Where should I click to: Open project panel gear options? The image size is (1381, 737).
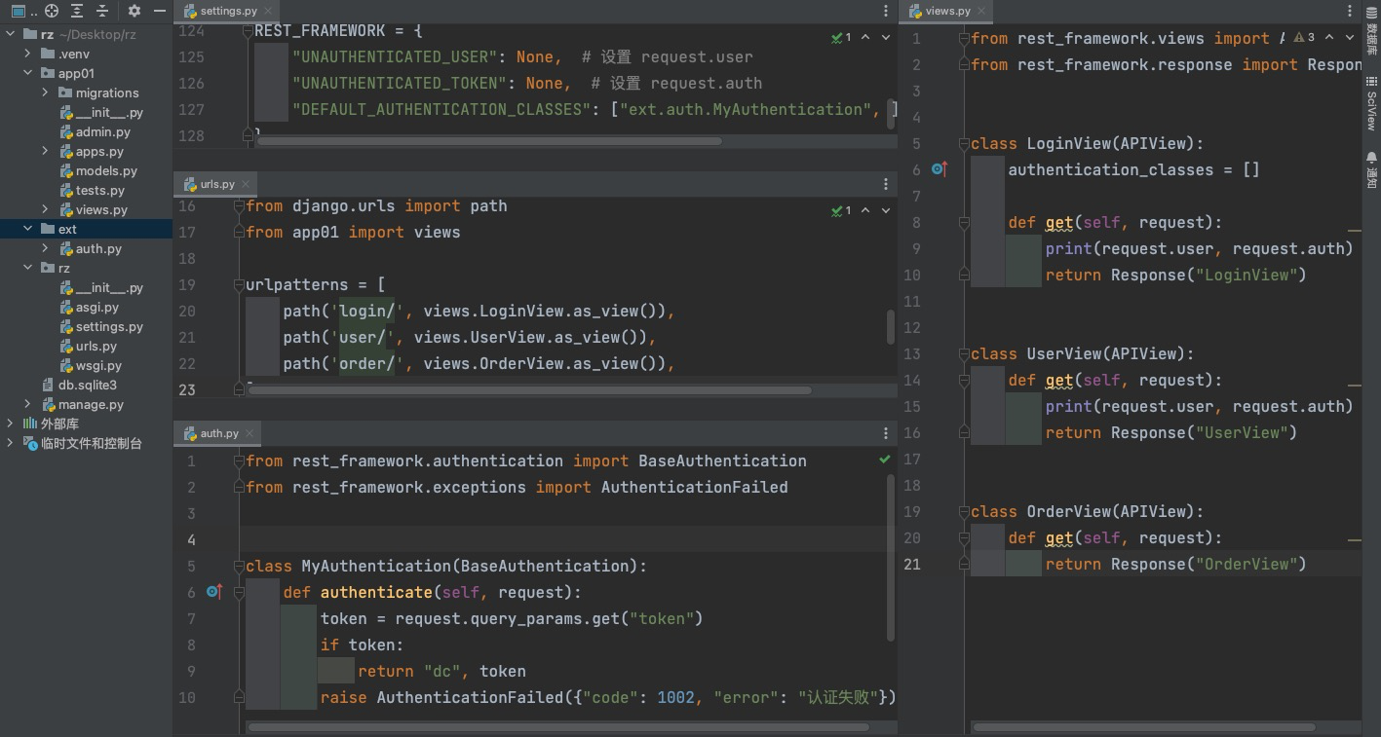(x=134, y=11)
